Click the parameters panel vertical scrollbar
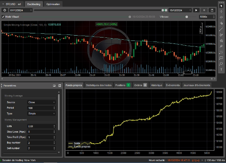This screenshot has height=163, width=226. [59, 112]
